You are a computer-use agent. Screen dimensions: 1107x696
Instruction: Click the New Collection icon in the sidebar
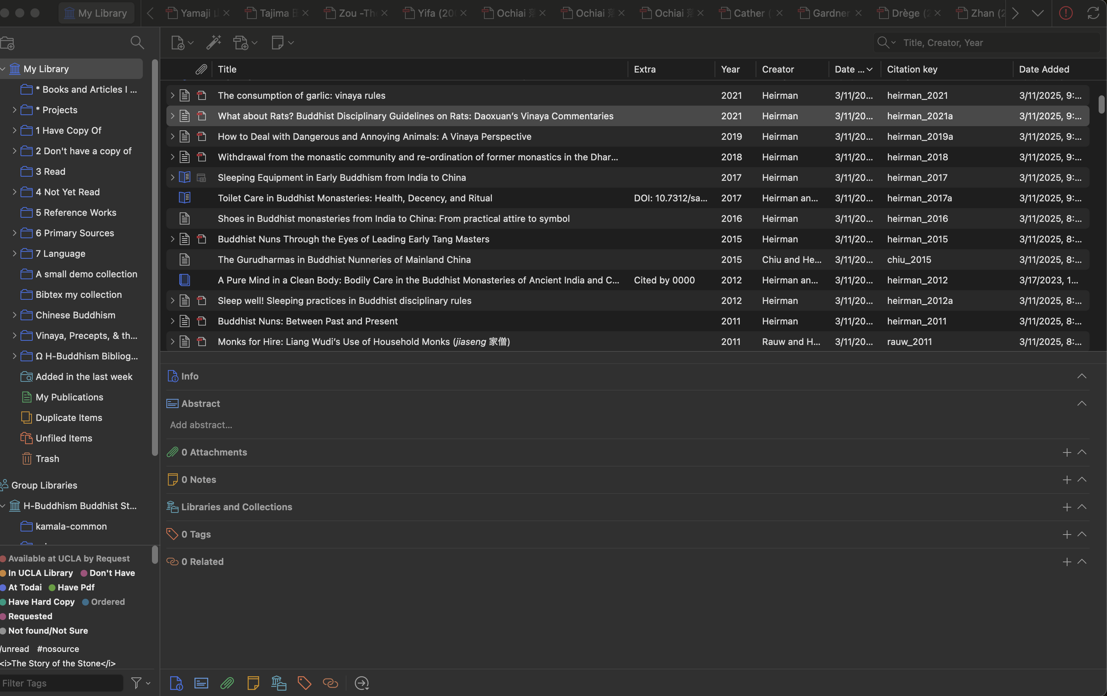[8, 43]
